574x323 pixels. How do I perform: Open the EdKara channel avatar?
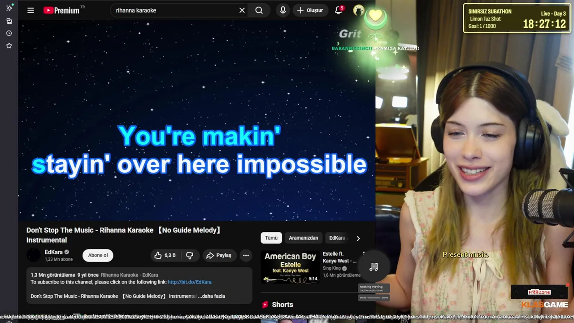34,255
